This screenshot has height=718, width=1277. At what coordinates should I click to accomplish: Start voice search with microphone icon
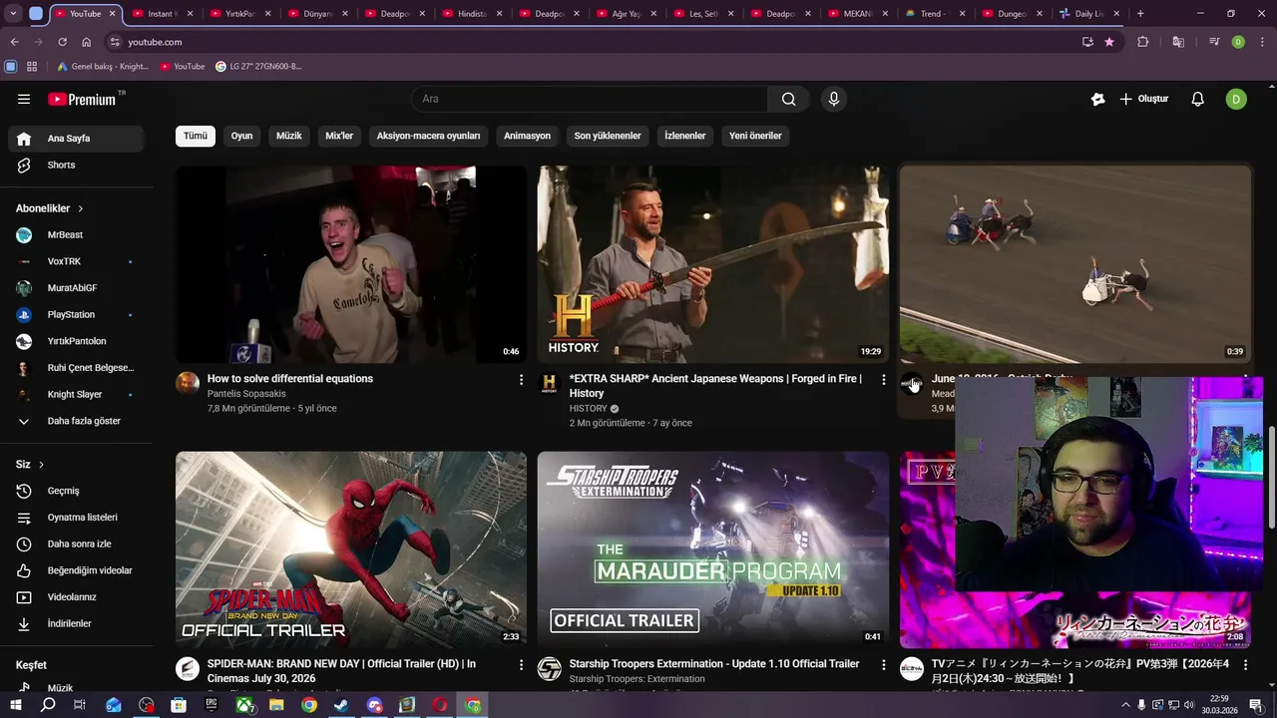834,99
